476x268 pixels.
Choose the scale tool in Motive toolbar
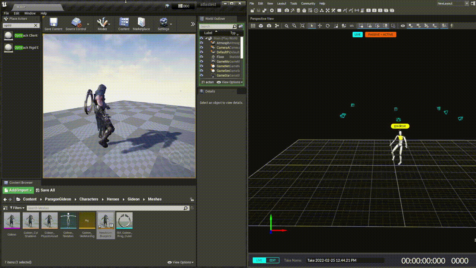pyautogui.click(x=336, y=26)
